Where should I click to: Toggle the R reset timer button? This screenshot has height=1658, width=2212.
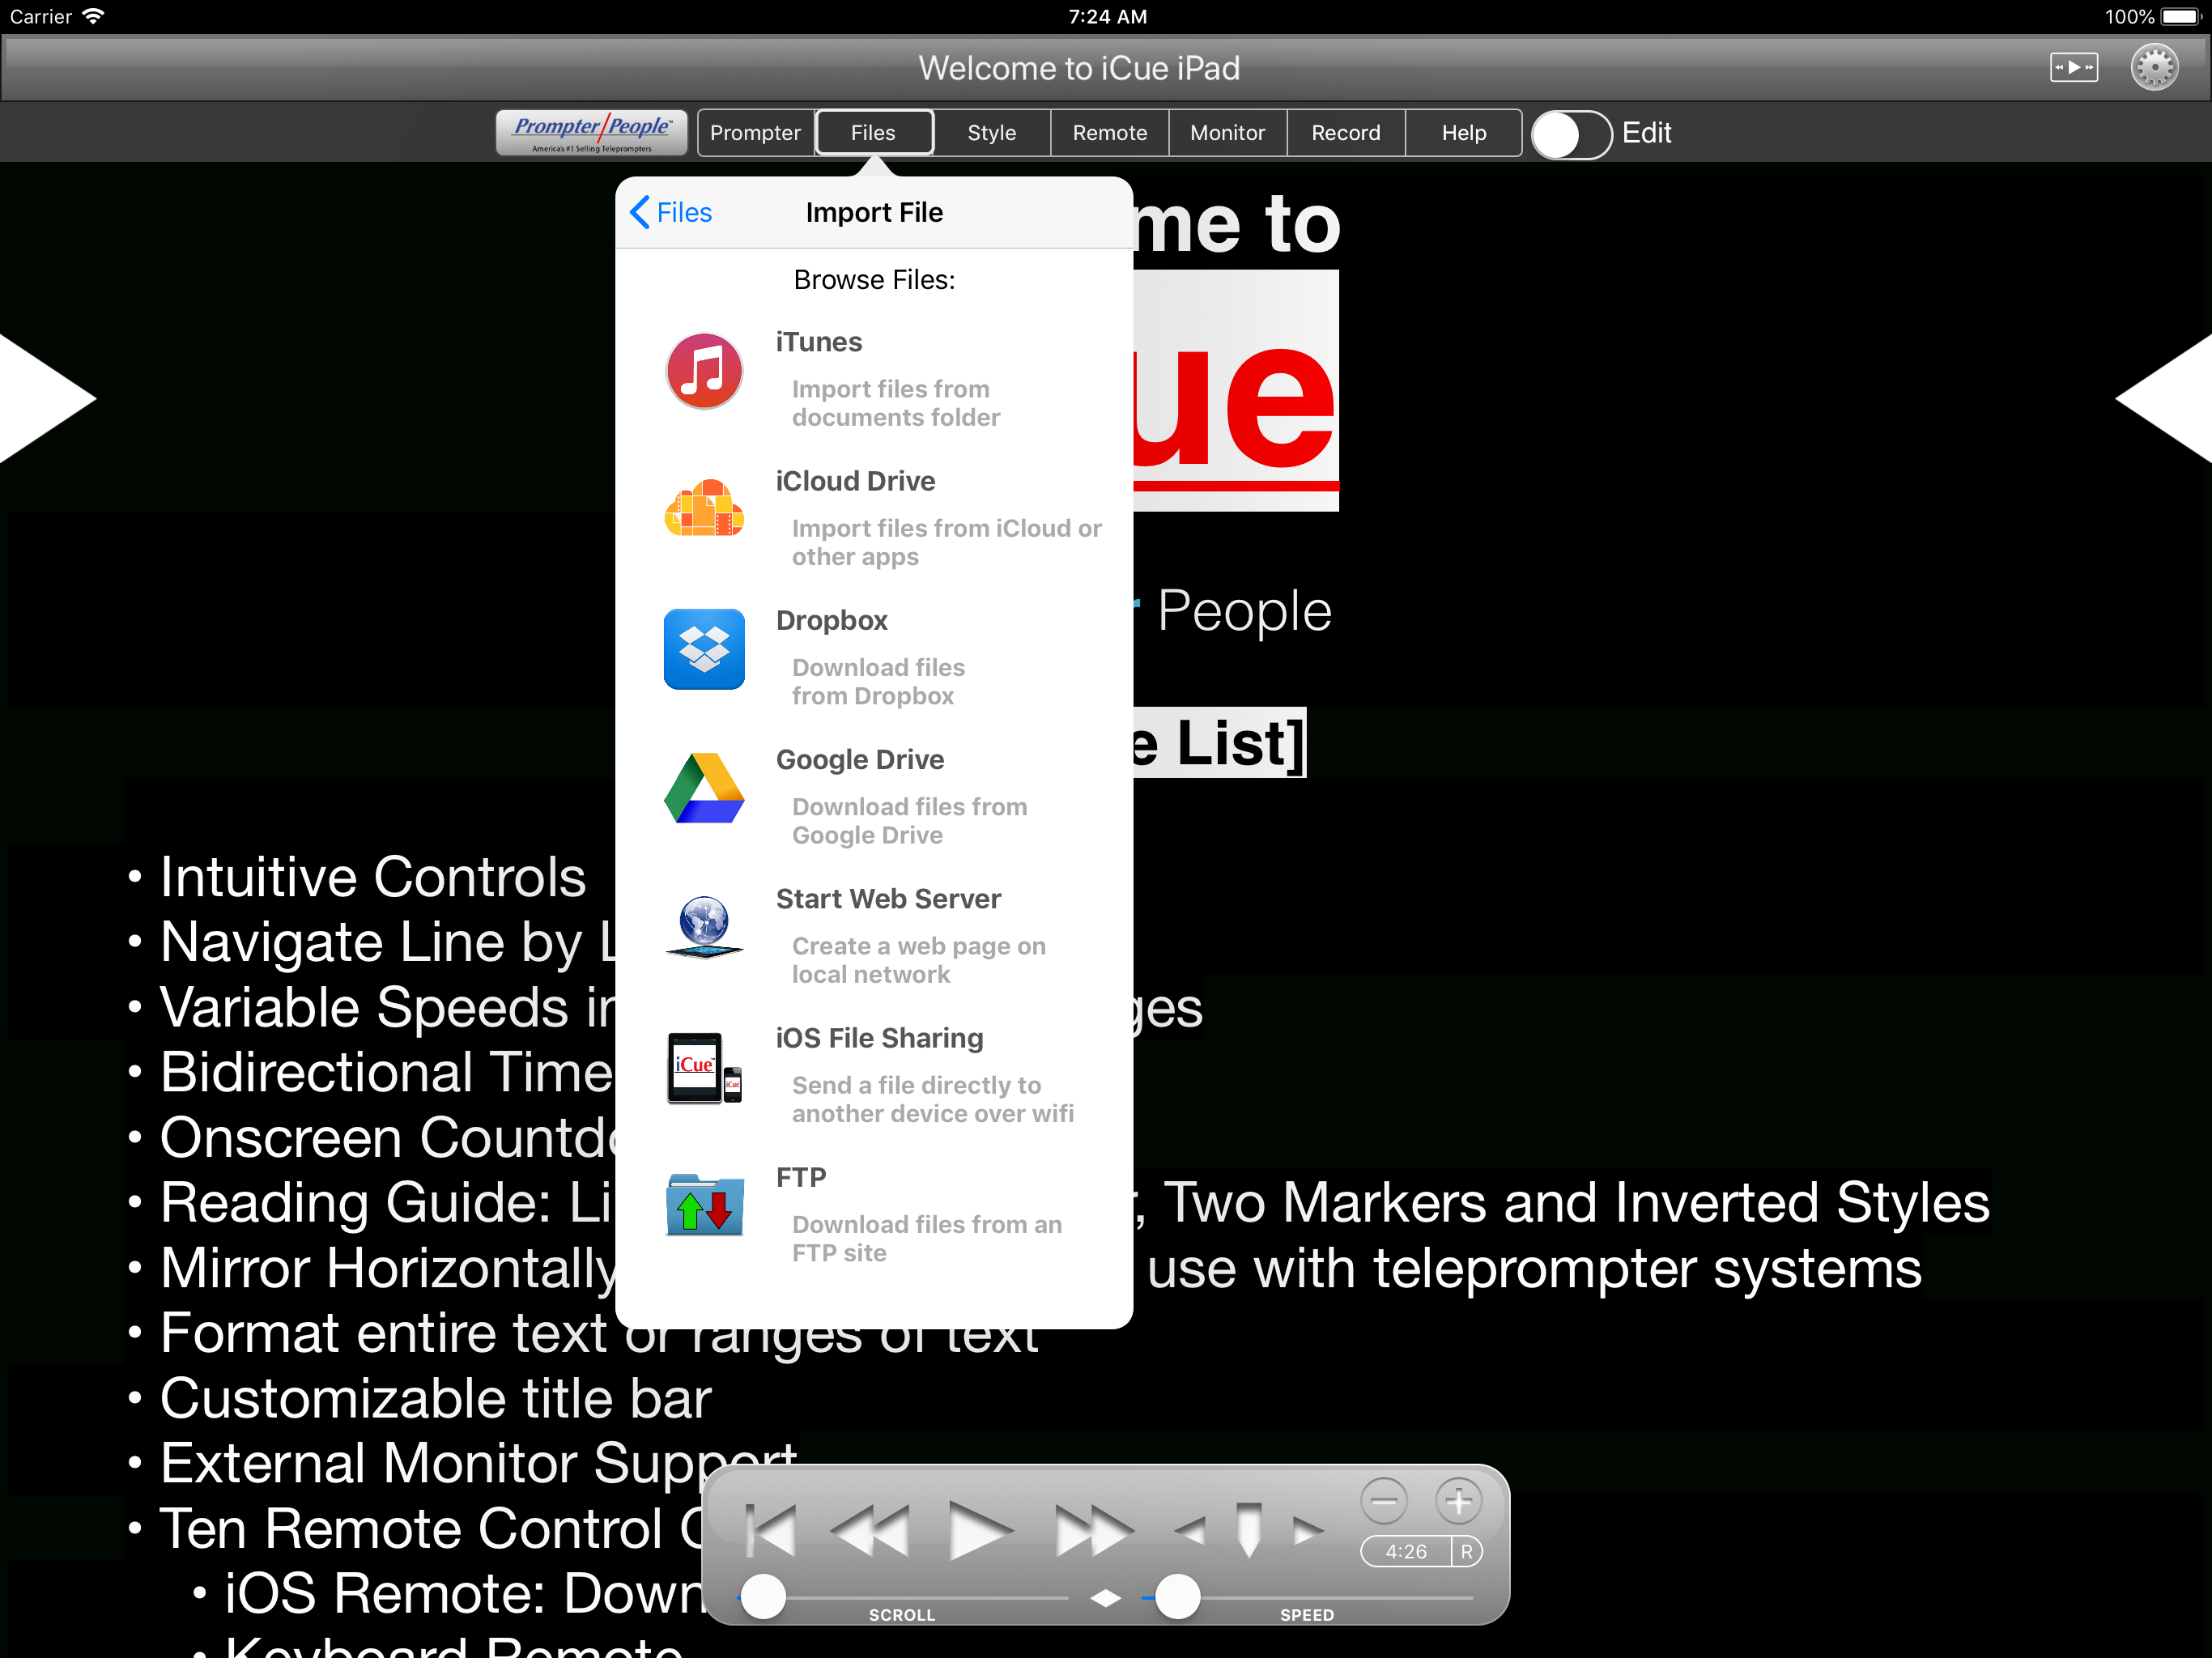pos(1466,1551)
